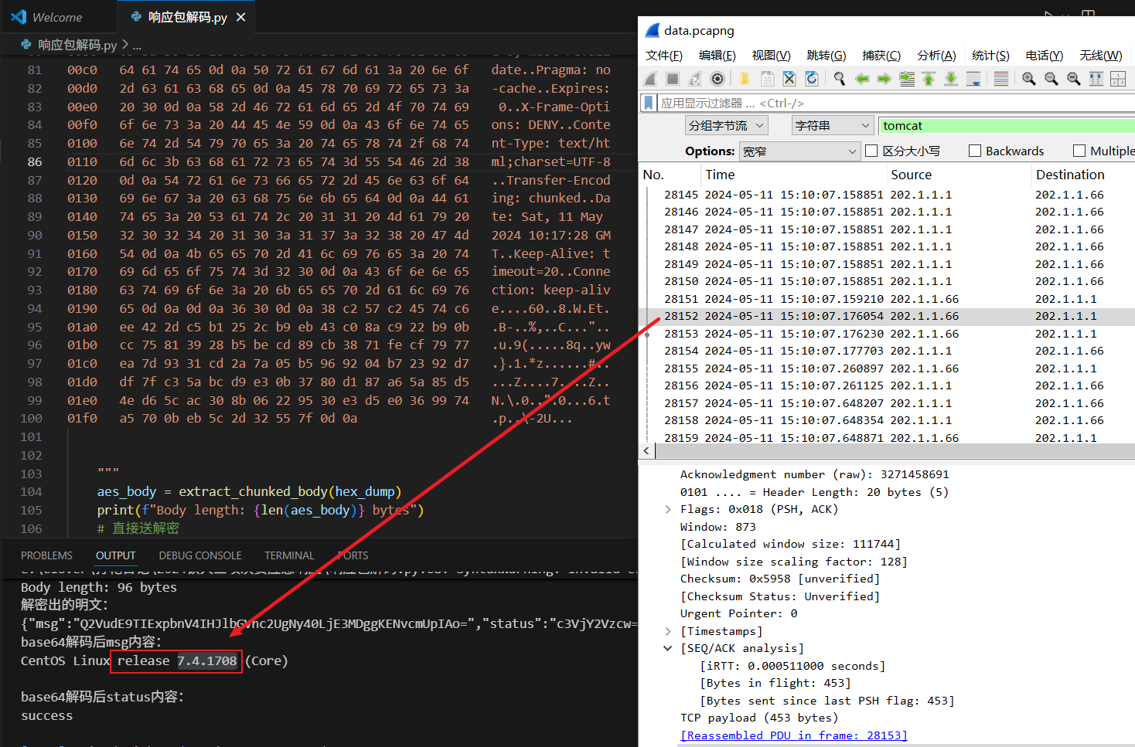Close the 响应包解码.py editor tab
Image resolution: width=1135 pixels, height=747 pixels.
(241, 17)
